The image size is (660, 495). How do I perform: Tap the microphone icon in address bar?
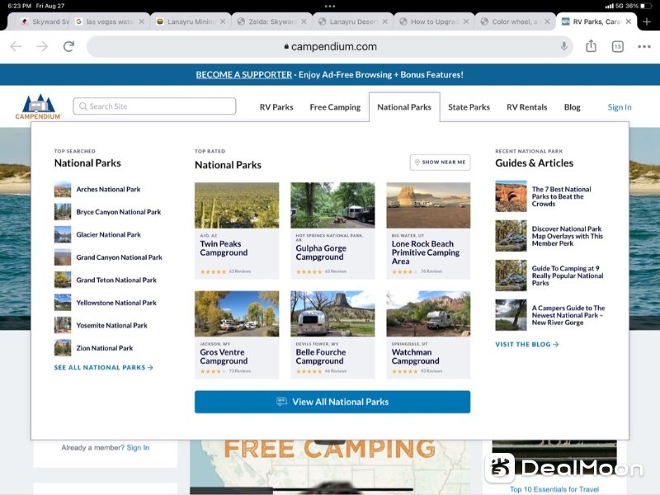click(564, 46)
